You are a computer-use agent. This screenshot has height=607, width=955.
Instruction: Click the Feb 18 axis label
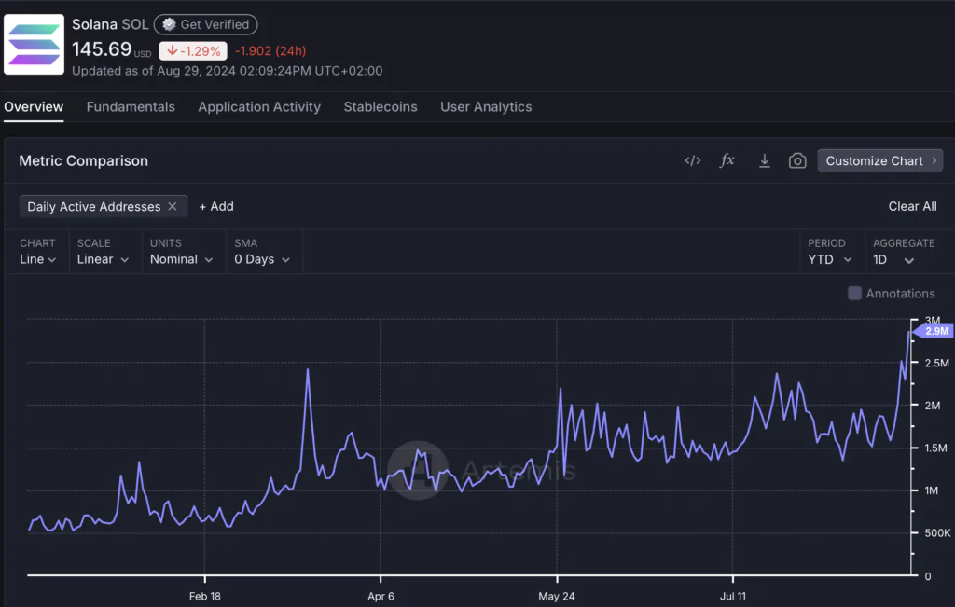(204, 596)
